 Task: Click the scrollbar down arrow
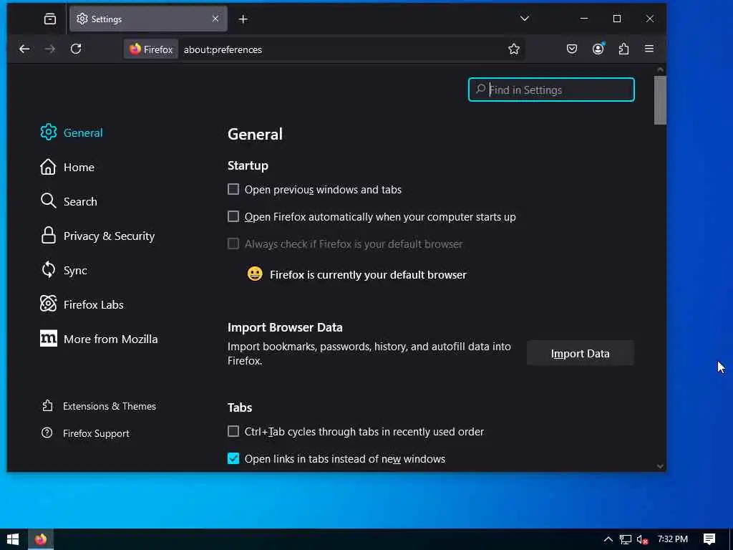[x=660, y=465]
